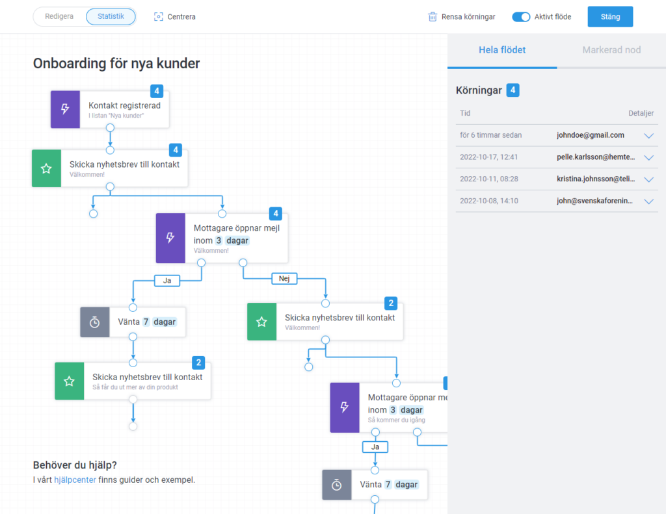Click the lightning icon on Kontakt registrerad node

point(65,109)
